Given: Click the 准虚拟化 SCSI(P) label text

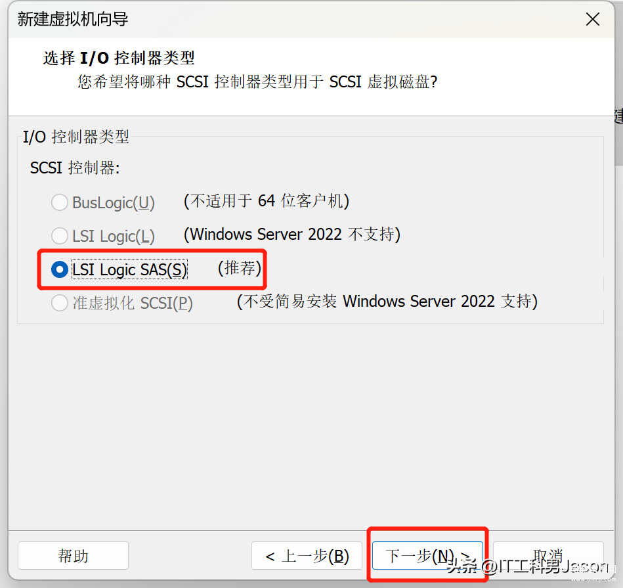Looking at the screenshot, I should tap(133, 304).
